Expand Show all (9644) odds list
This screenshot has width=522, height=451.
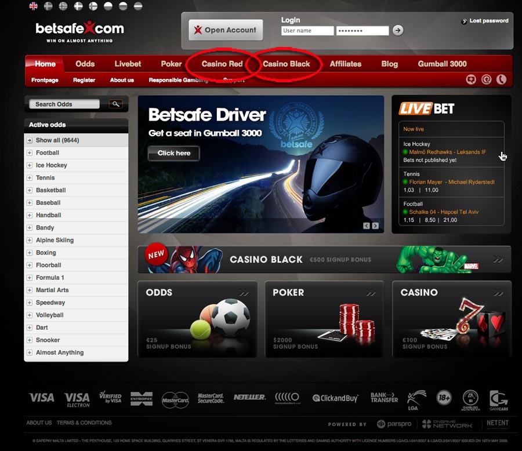29,140
